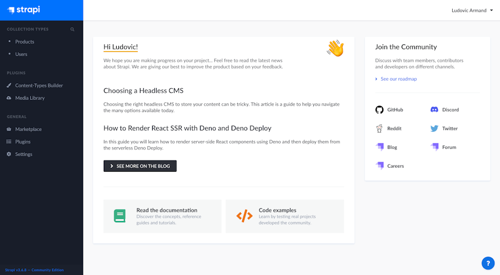The width and height of the screenshot is (500, 275).
Task: Click the Content-Types Builder brush icon
Action: point(9,86)
